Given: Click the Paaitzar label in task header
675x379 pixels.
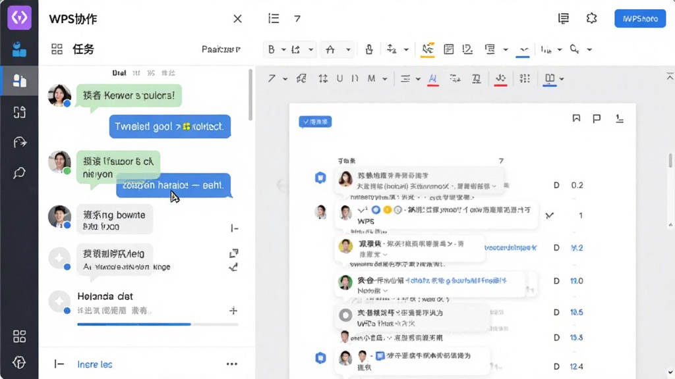Looking at the screenshot, I should 221,49.
